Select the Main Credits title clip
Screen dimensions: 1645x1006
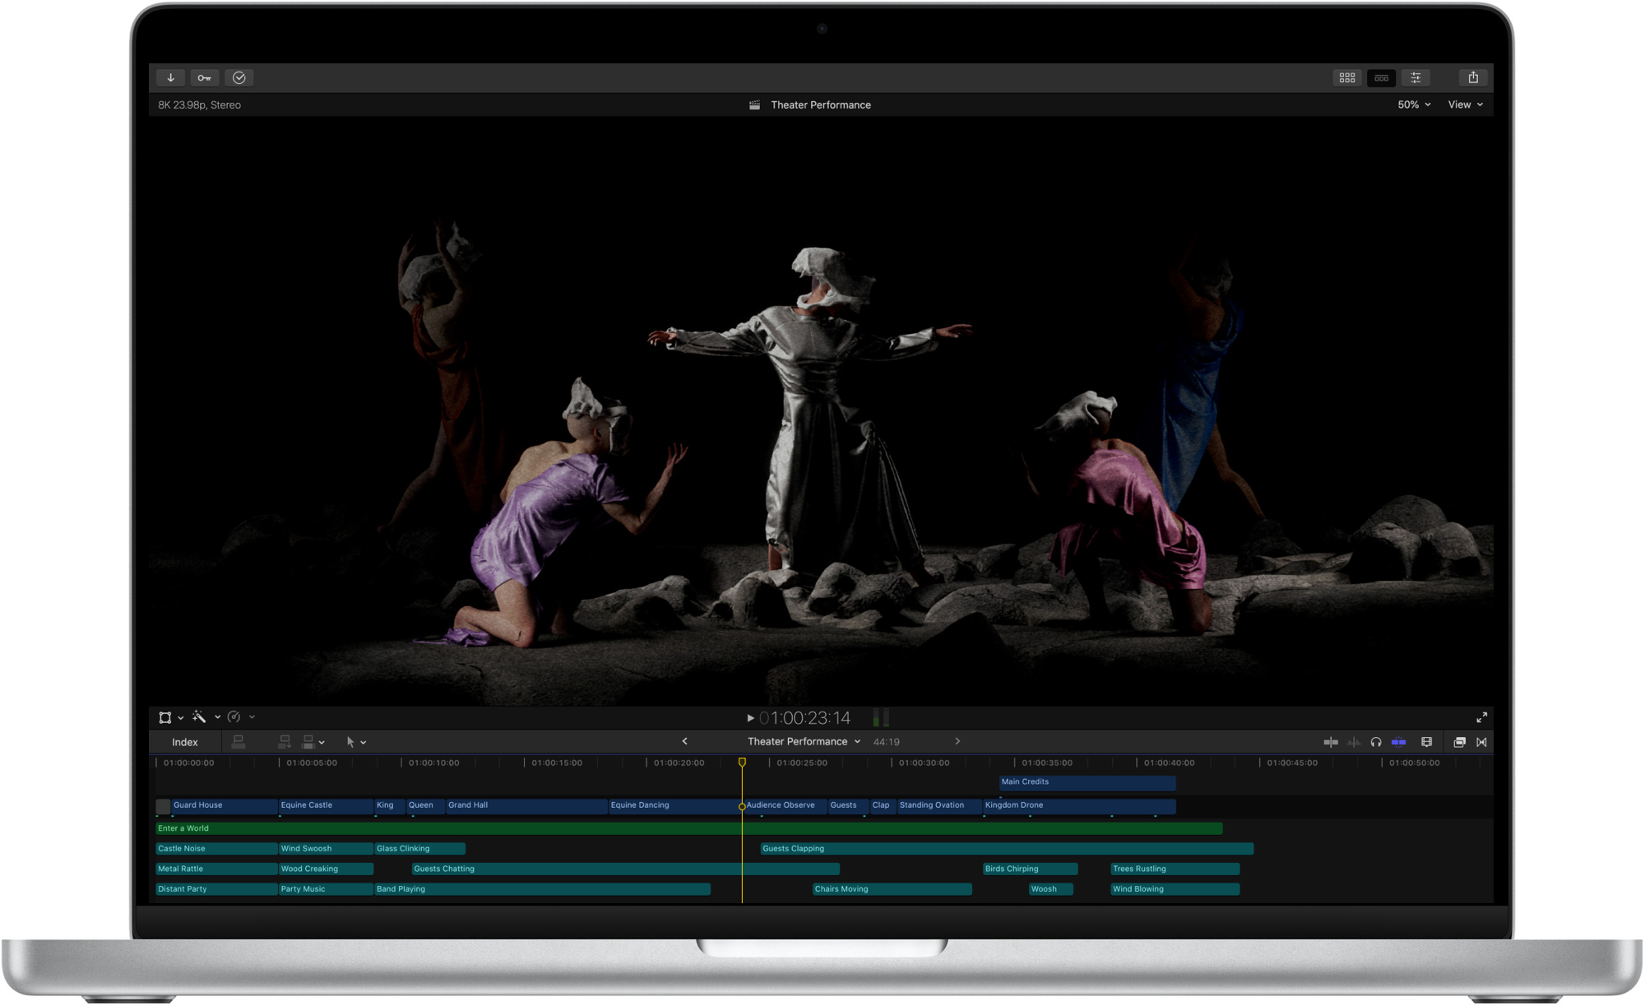[x=1087, y=782]
